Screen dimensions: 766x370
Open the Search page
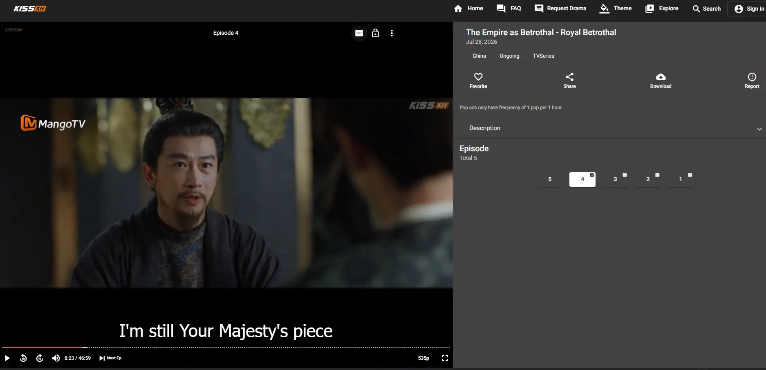pyautogui.click(x=707, y=9)
